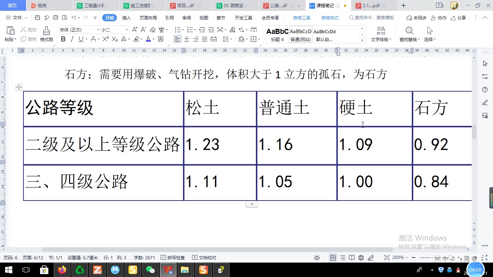Expand the styles gallery list

(362, 40)
